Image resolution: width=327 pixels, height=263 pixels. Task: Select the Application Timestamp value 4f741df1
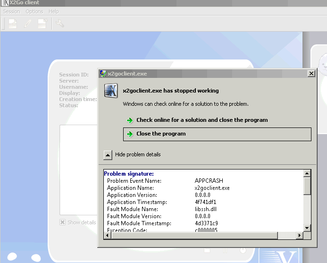(205, 202)
